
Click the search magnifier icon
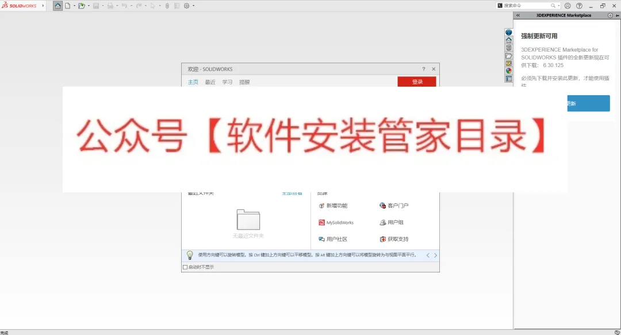pyautogui.click(x=553, y=6)
